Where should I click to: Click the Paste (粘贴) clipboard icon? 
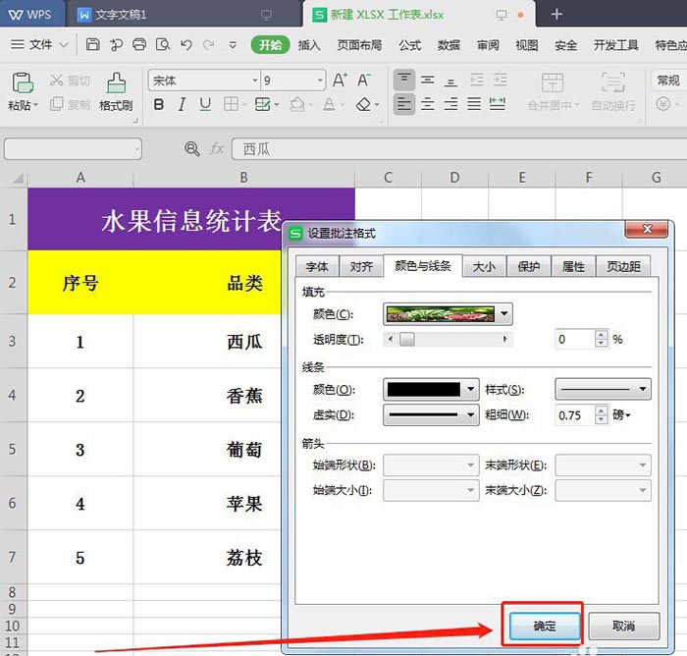coord(23,82)
